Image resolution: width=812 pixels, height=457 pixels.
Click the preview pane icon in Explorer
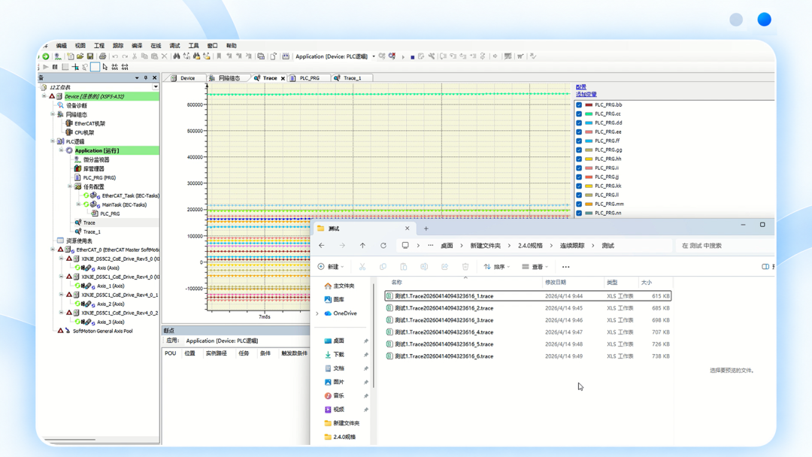click(765, 267)
